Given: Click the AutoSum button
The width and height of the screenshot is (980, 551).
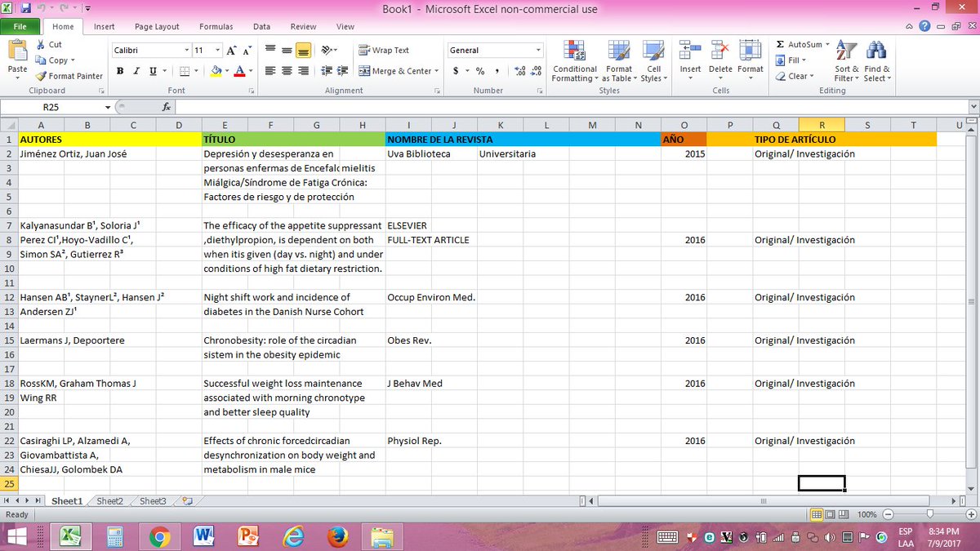Looking at the screenshot, I should click(801, 44).
